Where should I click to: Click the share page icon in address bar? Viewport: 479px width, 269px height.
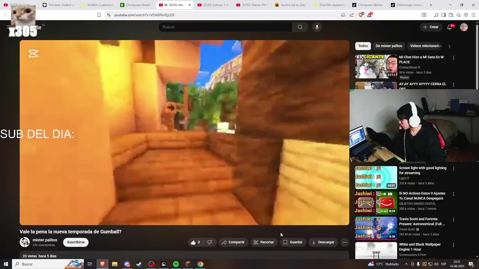click(x=352, y=15)
